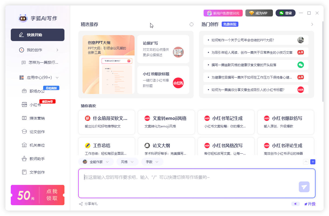Image resolution: width=329 pixels, height=216 pixels.
Task: Click the sparkle AI icon near 升级
Action: (296, 204)
